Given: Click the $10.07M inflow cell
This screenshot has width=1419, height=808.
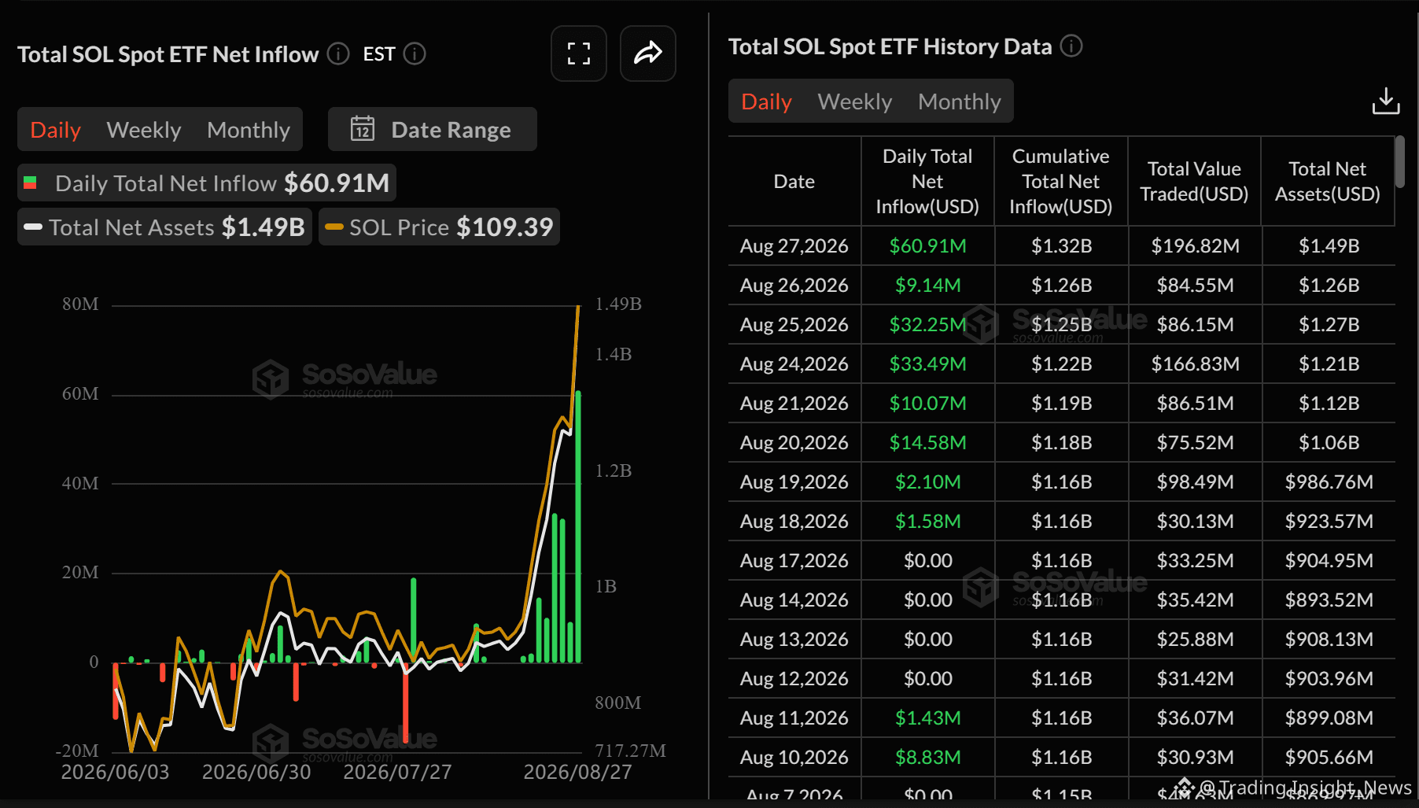Looking at the screenshot, I should click(x=928, y=404).
